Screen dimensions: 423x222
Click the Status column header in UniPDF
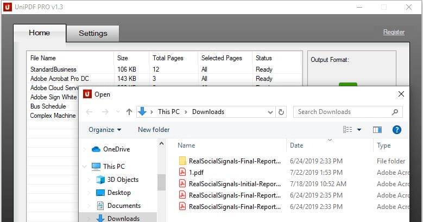point(263,58)
